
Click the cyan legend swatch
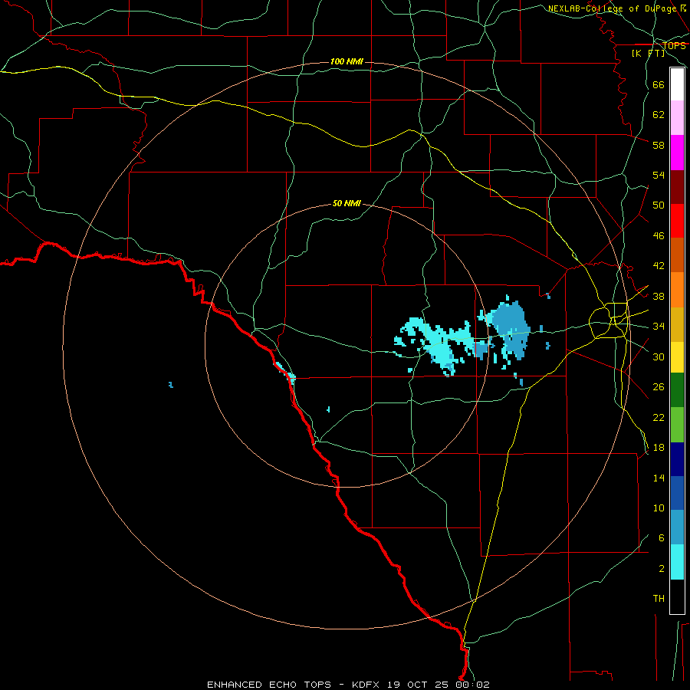pyautogui.click(x=677, y=562)
